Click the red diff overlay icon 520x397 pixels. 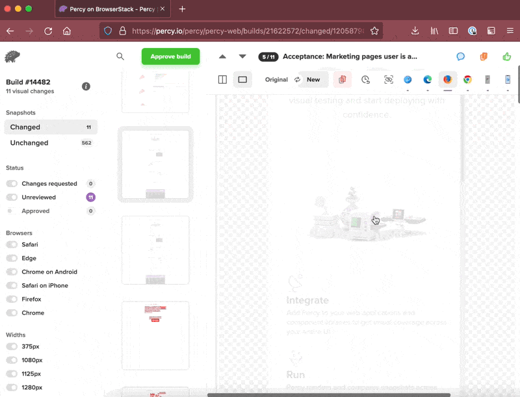pos(343,80)
